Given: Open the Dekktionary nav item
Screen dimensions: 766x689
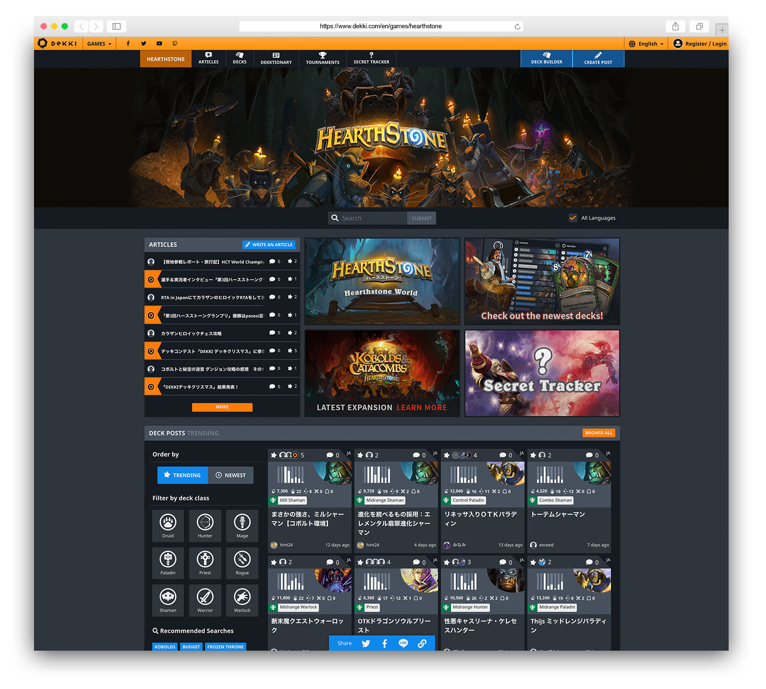Looking at the screenshot, I should [276, 59].
